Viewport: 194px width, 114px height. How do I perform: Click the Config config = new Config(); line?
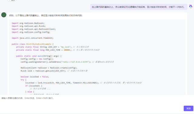click(x=37, y=59)
